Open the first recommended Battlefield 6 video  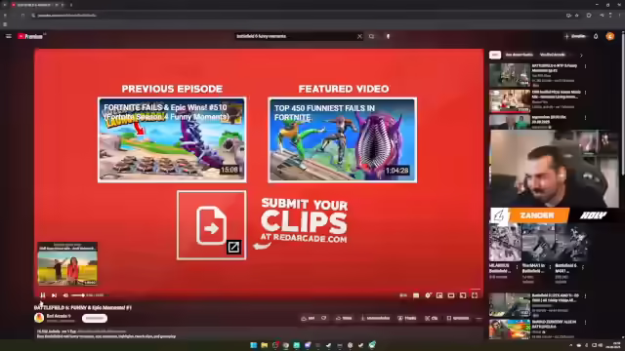coord(510,74)
